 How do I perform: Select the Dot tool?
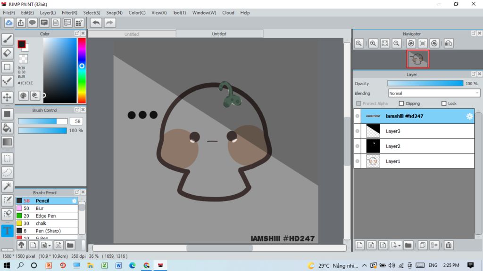click(7, 81)
